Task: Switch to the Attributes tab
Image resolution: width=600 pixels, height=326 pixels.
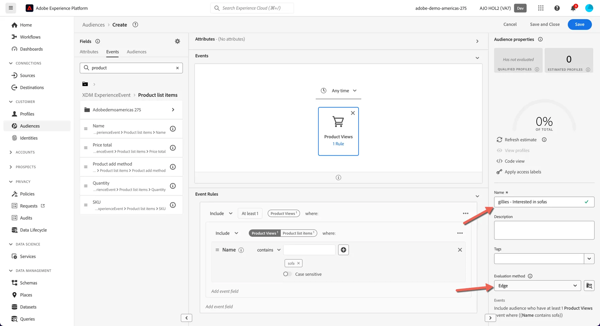Action: [89, 52]
